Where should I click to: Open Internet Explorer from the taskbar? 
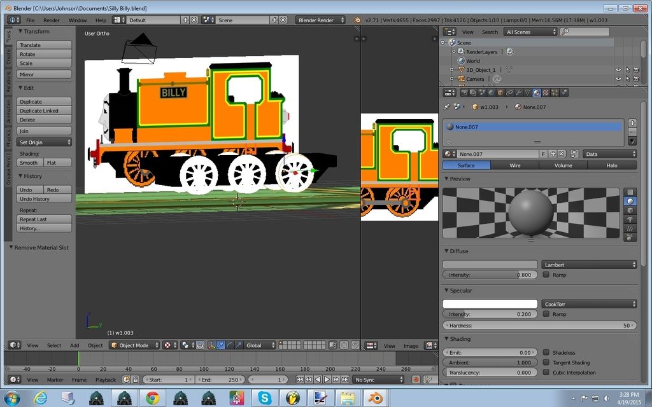(x=40, y=398)
